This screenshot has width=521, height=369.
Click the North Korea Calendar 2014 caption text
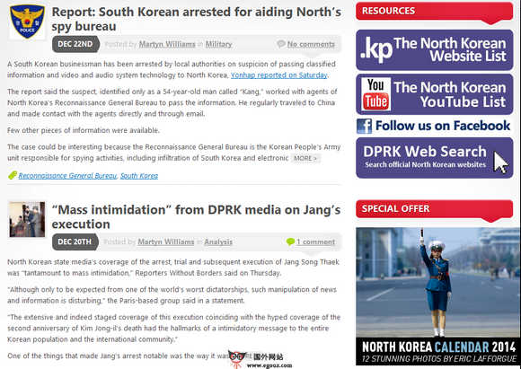pos(438,352)
